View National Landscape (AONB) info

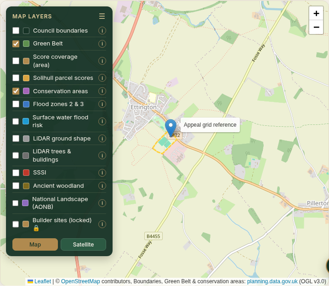pos(102,203)
